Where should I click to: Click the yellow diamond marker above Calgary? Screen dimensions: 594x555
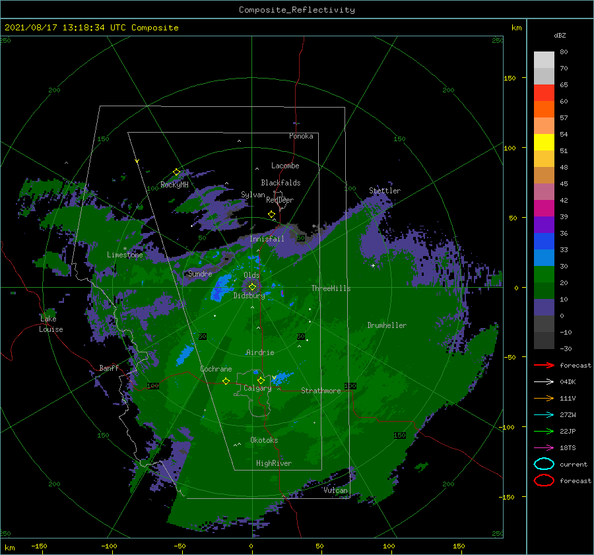[x=261, y=380]
